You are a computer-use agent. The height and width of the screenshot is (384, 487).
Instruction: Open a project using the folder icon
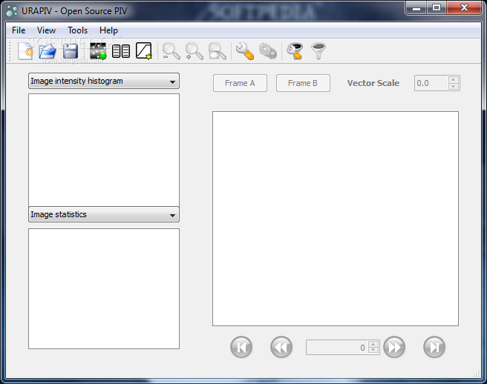(x=48, y=51)
